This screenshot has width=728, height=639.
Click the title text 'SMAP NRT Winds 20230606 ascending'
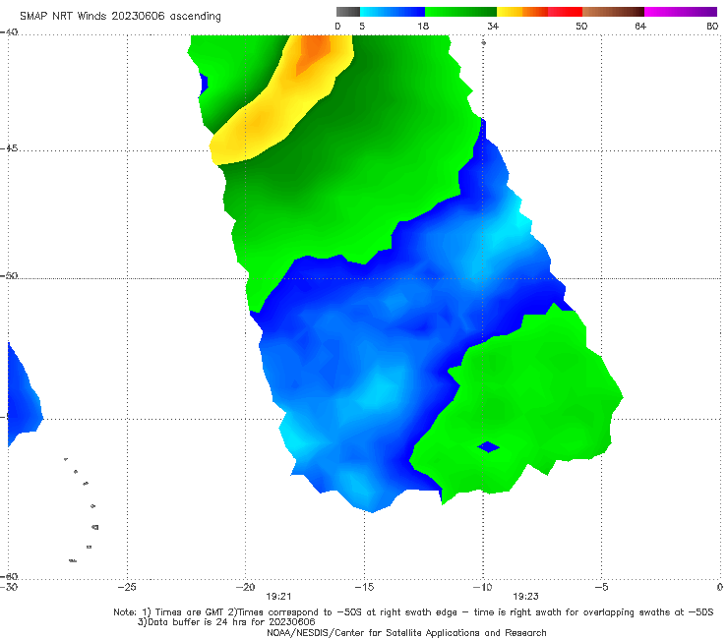coord(120,16)
